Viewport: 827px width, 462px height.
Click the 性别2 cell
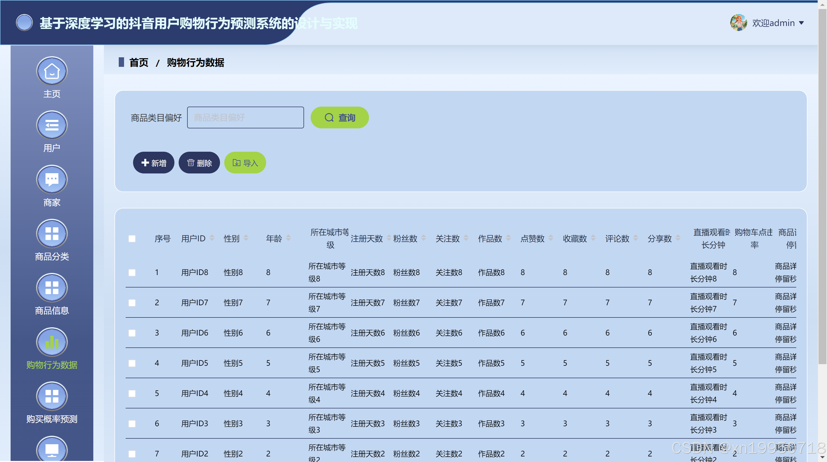tap(233, 454)
